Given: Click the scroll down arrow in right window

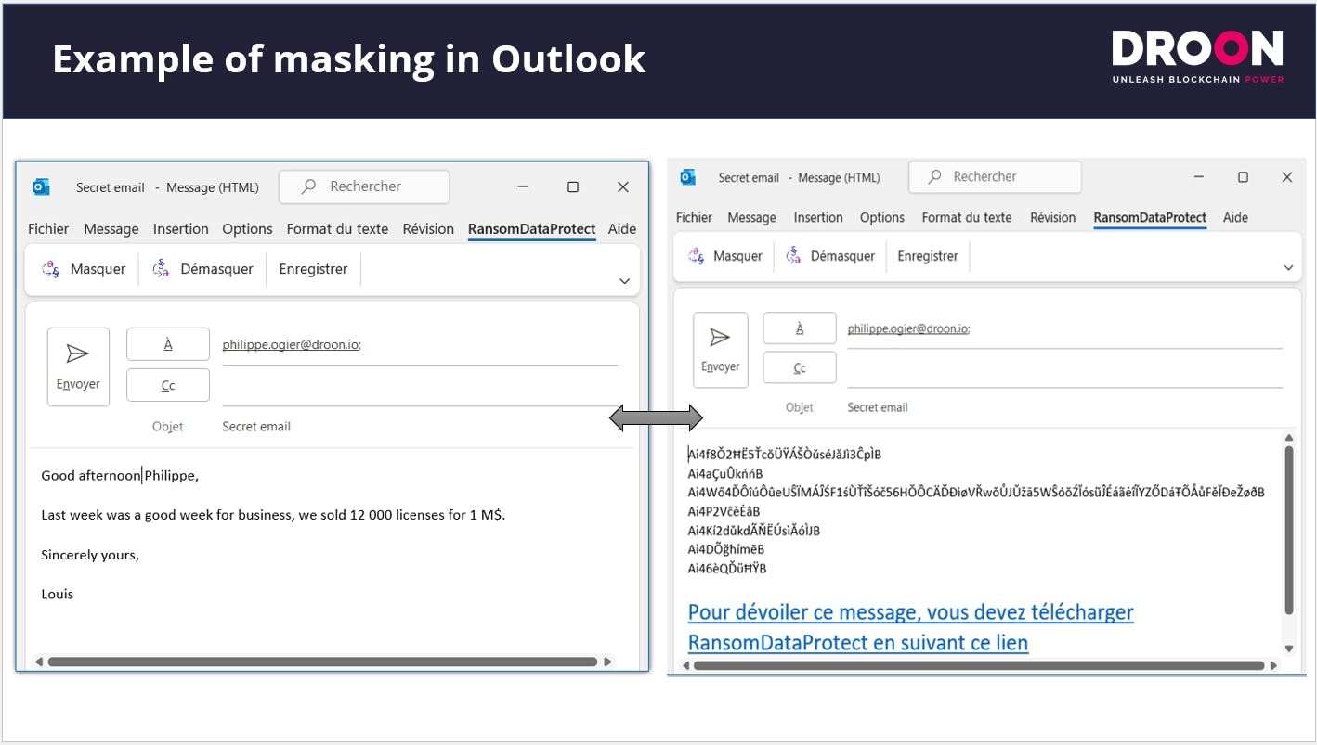Looking at the screenshot, I should pyautogui.click(x=1288, y=649).
